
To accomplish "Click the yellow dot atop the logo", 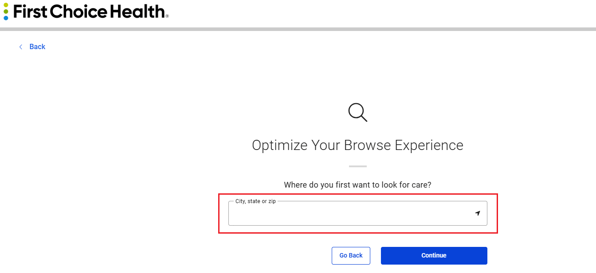I will [x=6, y=5].
